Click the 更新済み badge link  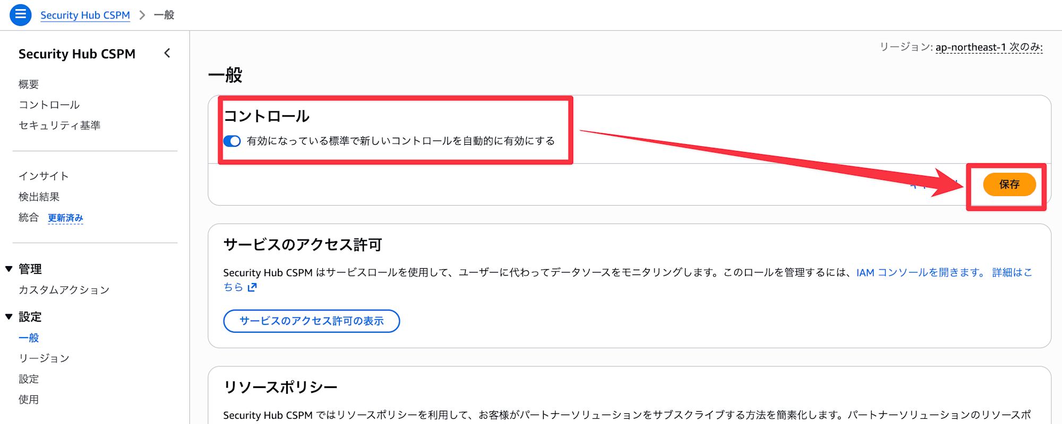coord(65,218)
